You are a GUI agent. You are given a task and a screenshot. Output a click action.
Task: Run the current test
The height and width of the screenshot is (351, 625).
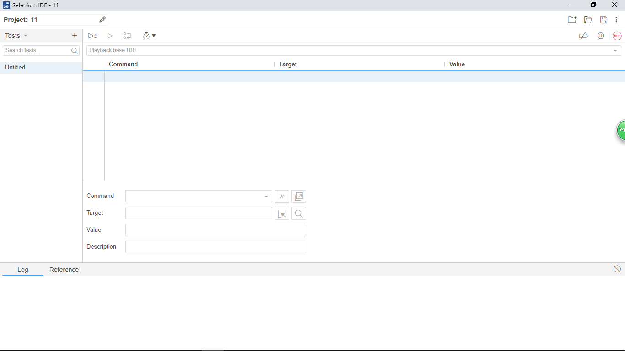click(x=110, y=36)
